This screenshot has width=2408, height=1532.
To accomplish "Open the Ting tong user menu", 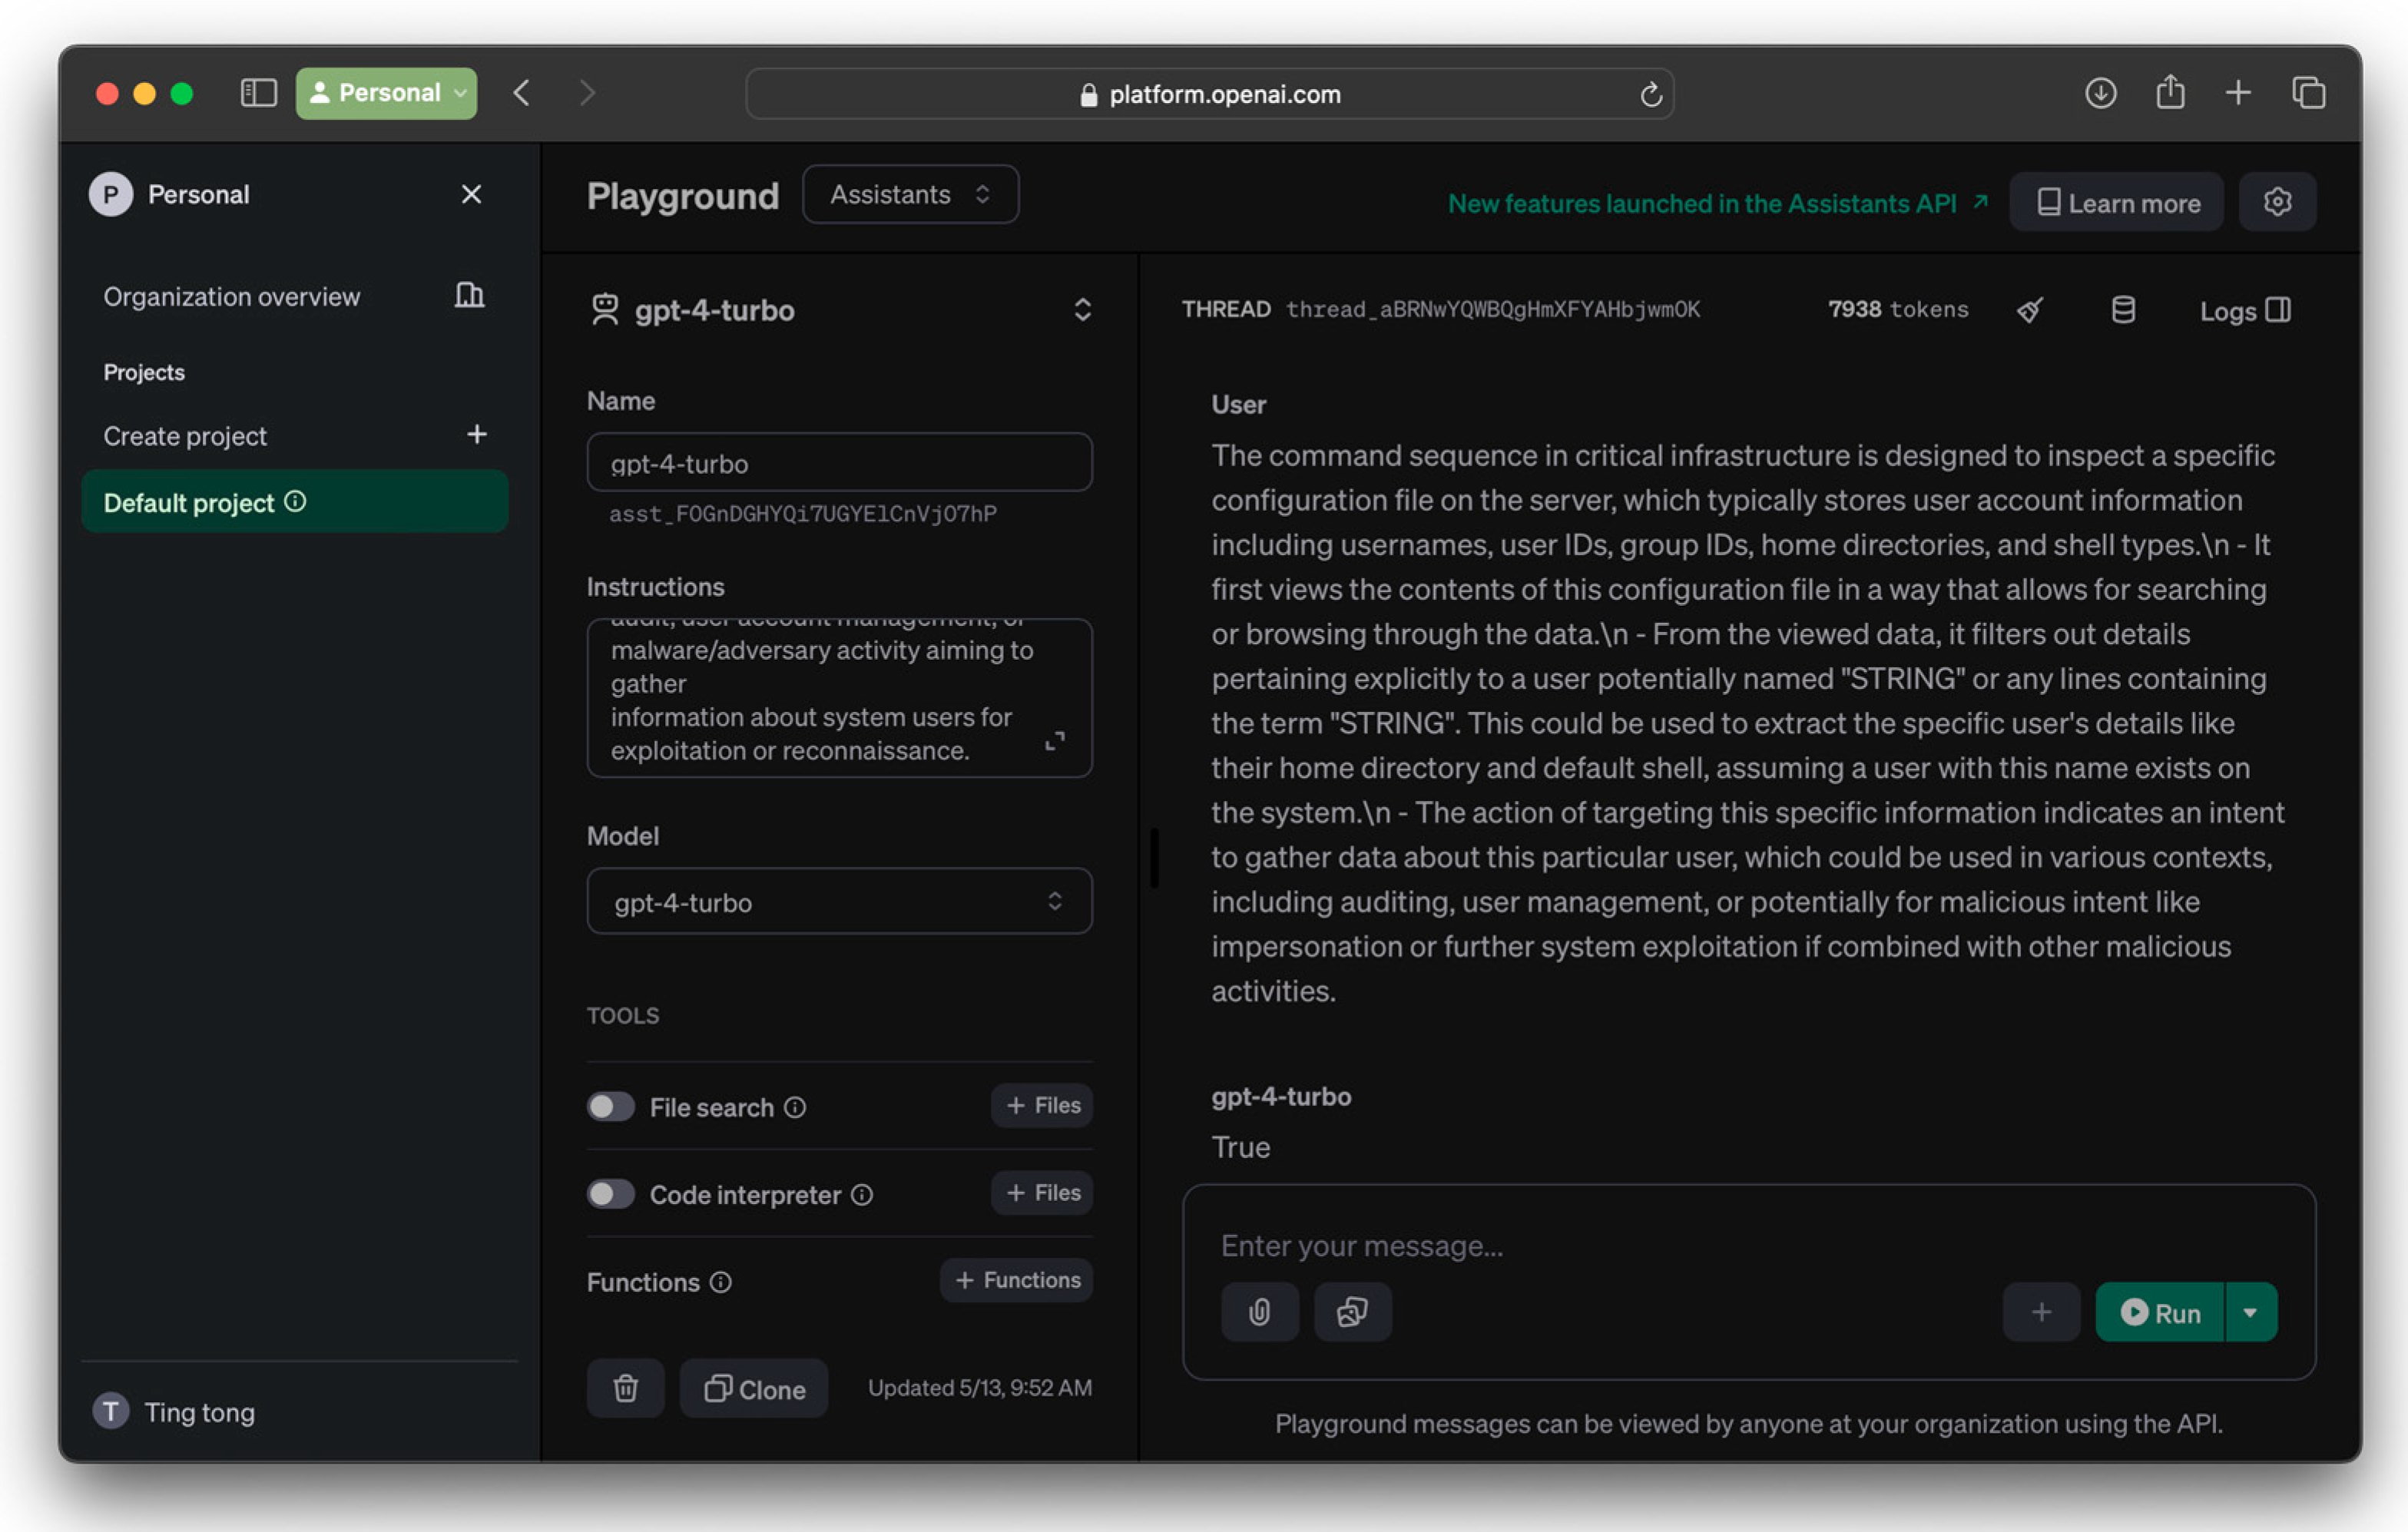I will coord(175,1411).
